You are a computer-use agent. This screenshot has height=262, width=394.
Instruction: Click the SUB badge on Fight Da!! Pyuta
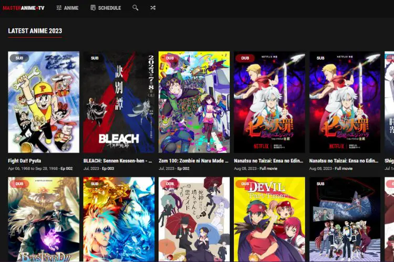19,58
